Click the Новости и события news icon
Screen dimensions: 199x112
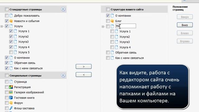11,21
